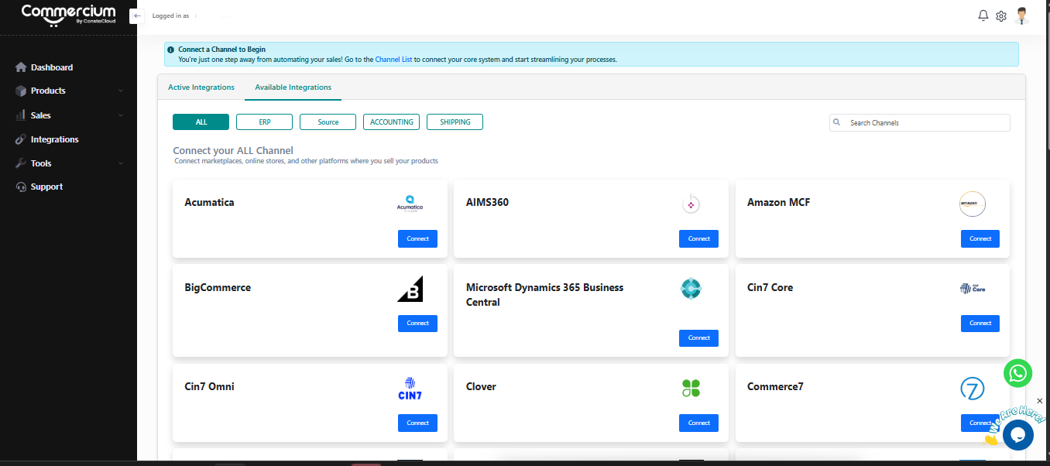Click the Products box icon

tap(21, 91)
